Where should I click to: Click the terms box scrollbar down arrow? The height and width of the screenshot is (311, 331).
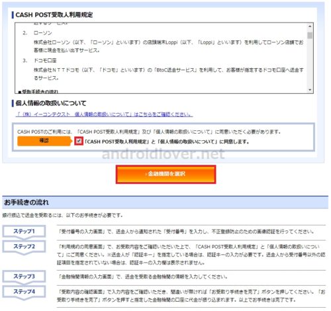click(x=310, y=90)
